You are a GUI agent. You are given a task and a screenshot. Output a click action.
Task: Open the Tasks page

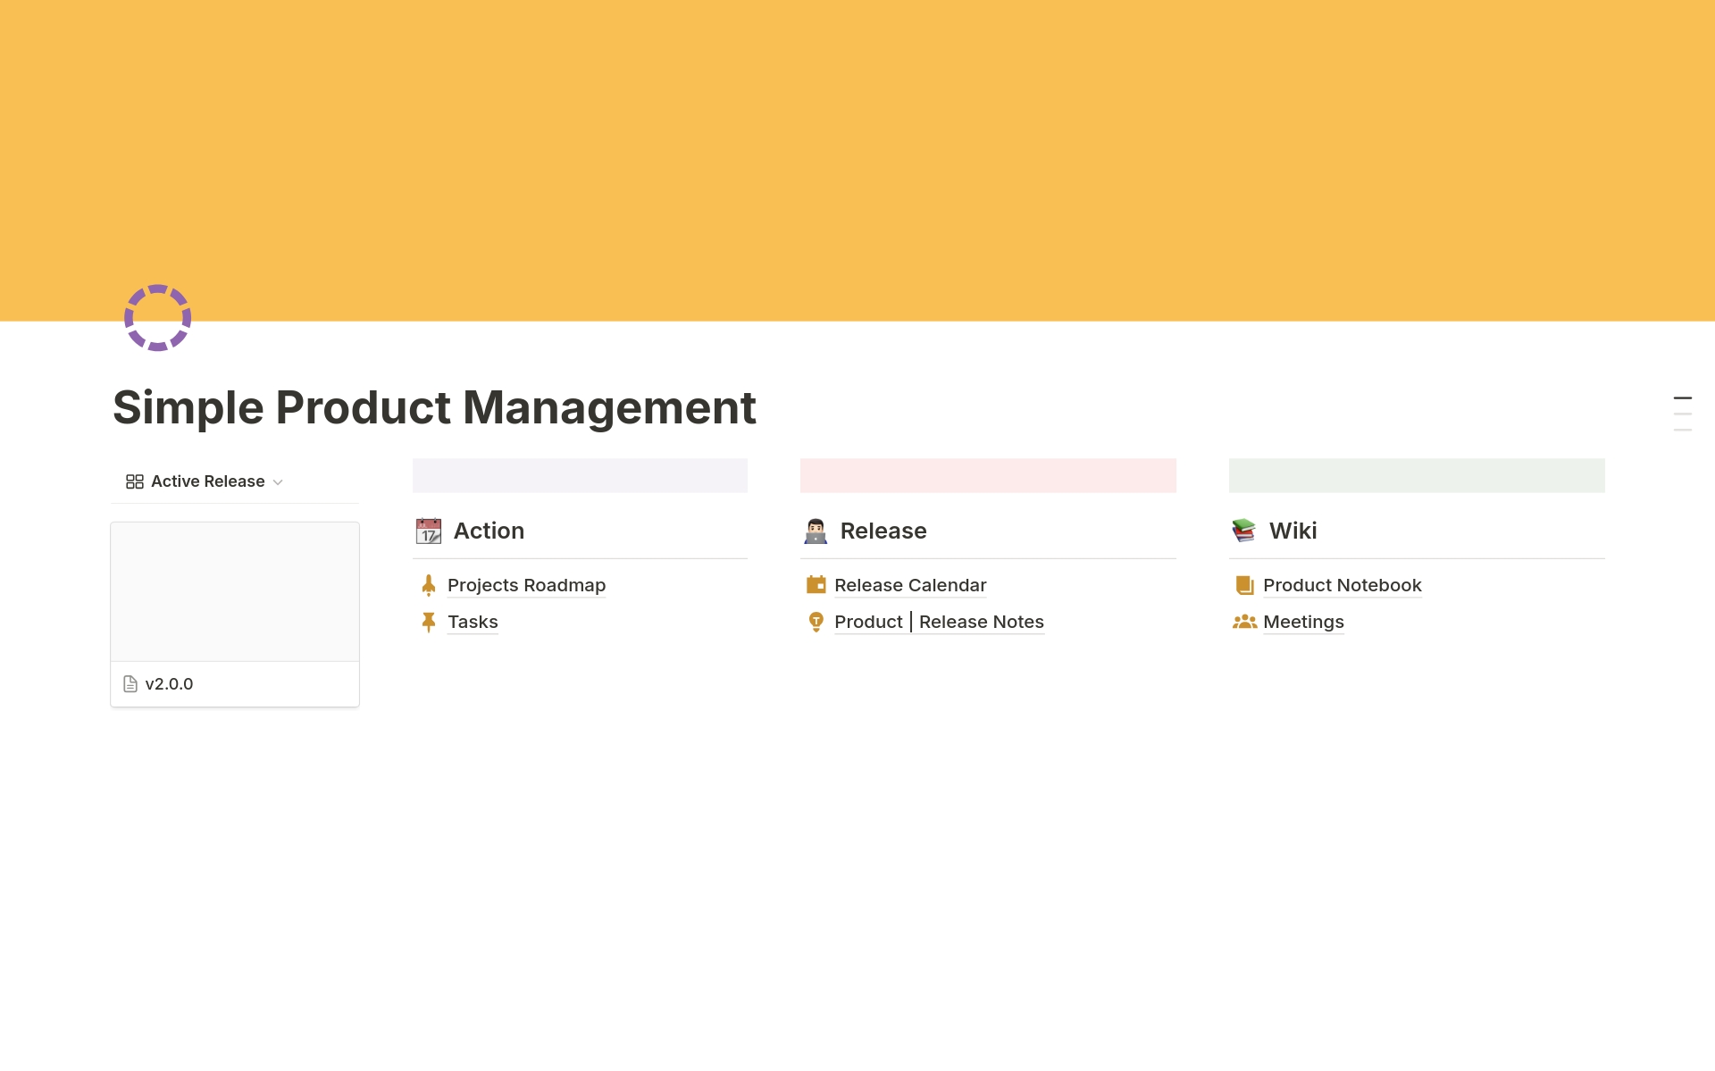click(x=473, y=622)
